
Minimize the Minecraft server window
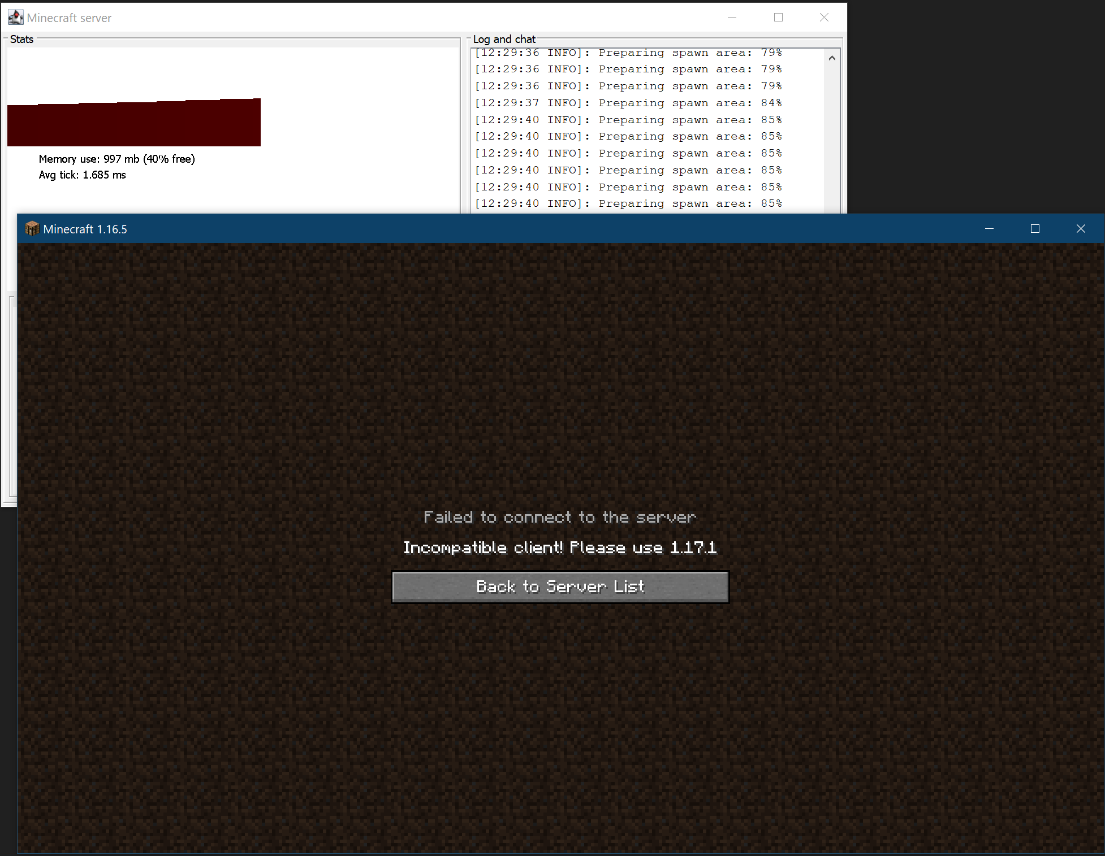tap(732, 18)
